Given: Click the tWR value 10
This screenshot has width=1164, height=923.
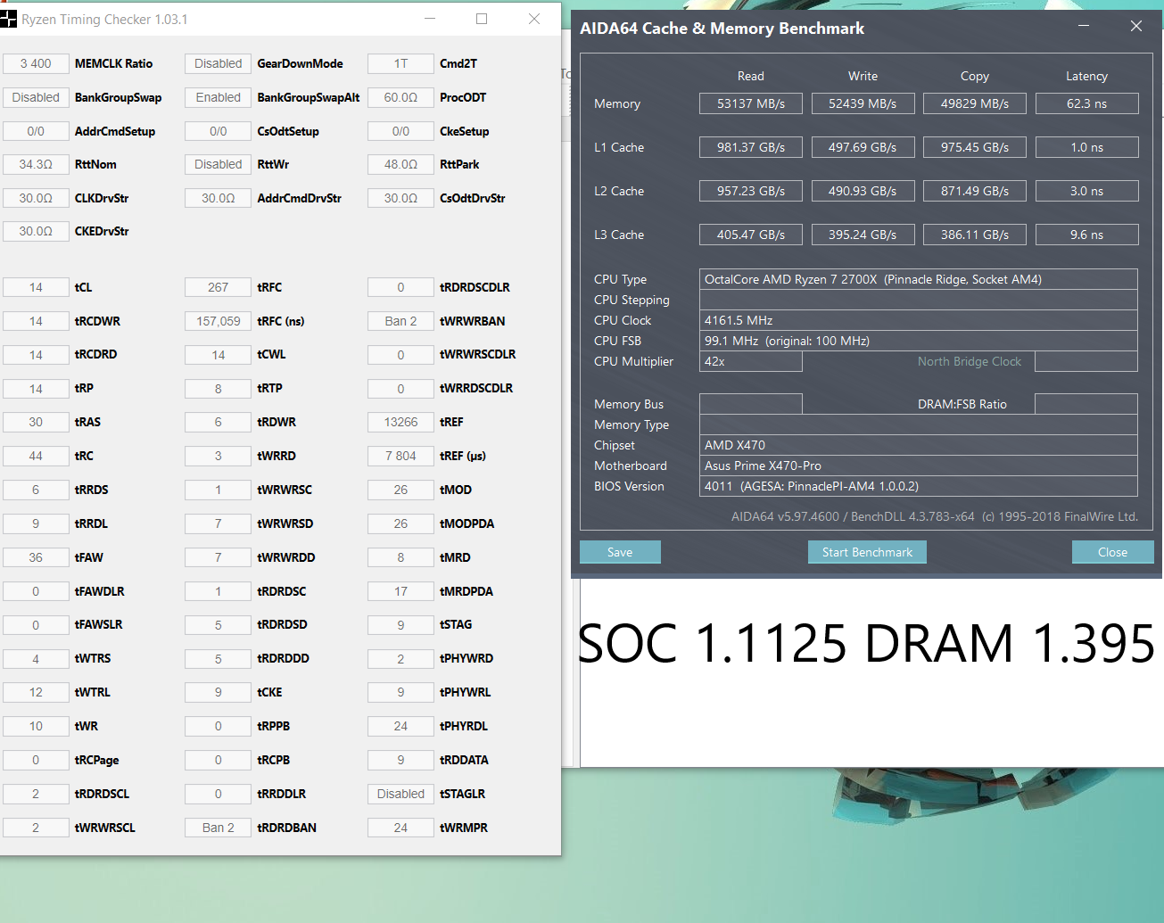Looking at the screenshot, I should (x=36, y=726).
